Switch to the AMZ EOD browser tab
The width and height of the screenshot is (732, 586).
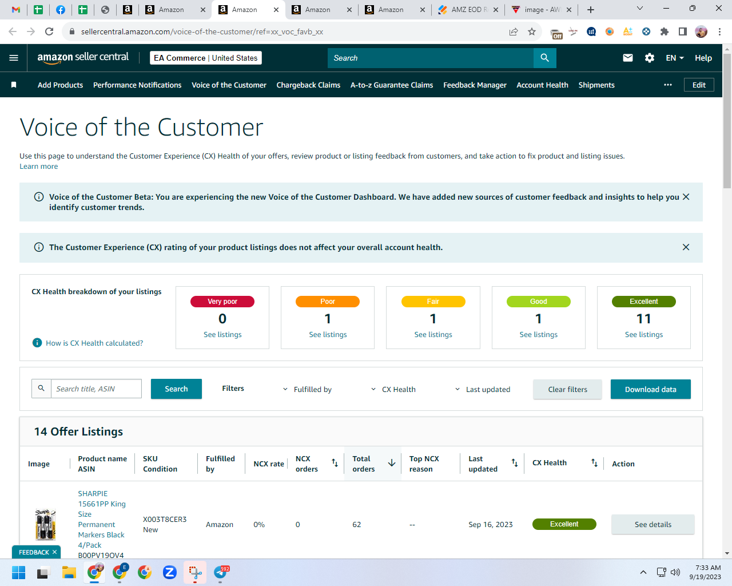468,10
